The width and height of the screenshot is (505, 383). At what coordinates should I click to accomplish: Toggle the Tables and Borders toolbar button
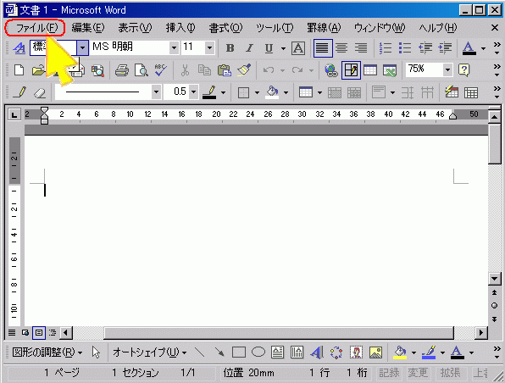click(x=351, y=69)
